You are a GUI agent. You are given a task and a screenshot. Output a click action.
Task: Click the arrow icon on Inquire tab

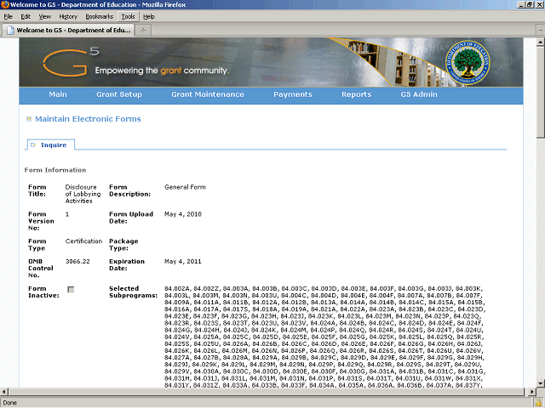pyautogui.click(x=33, y=145)
